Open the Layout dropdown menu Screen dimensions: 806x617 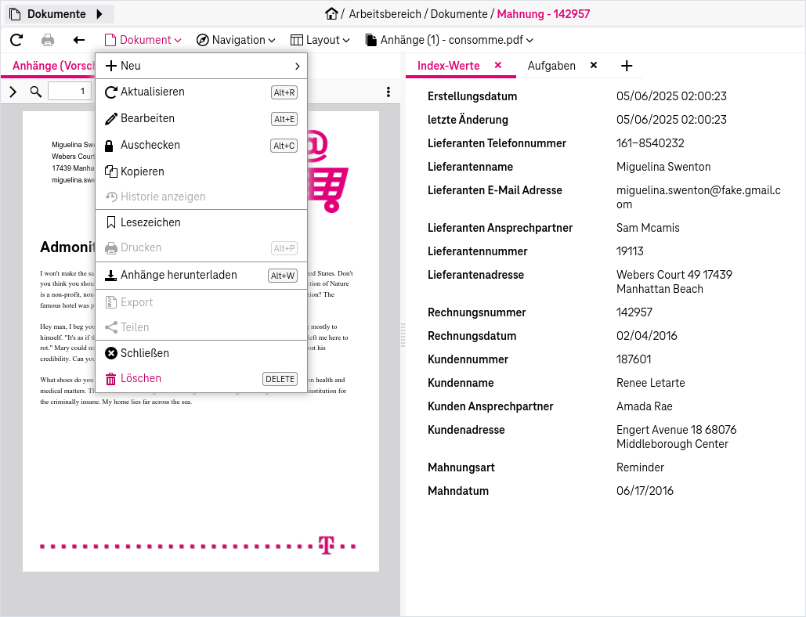click(x=320, y=40)
